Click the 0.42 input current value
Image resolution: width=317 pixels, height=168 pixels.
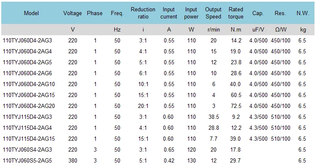[x=168, y=160]
